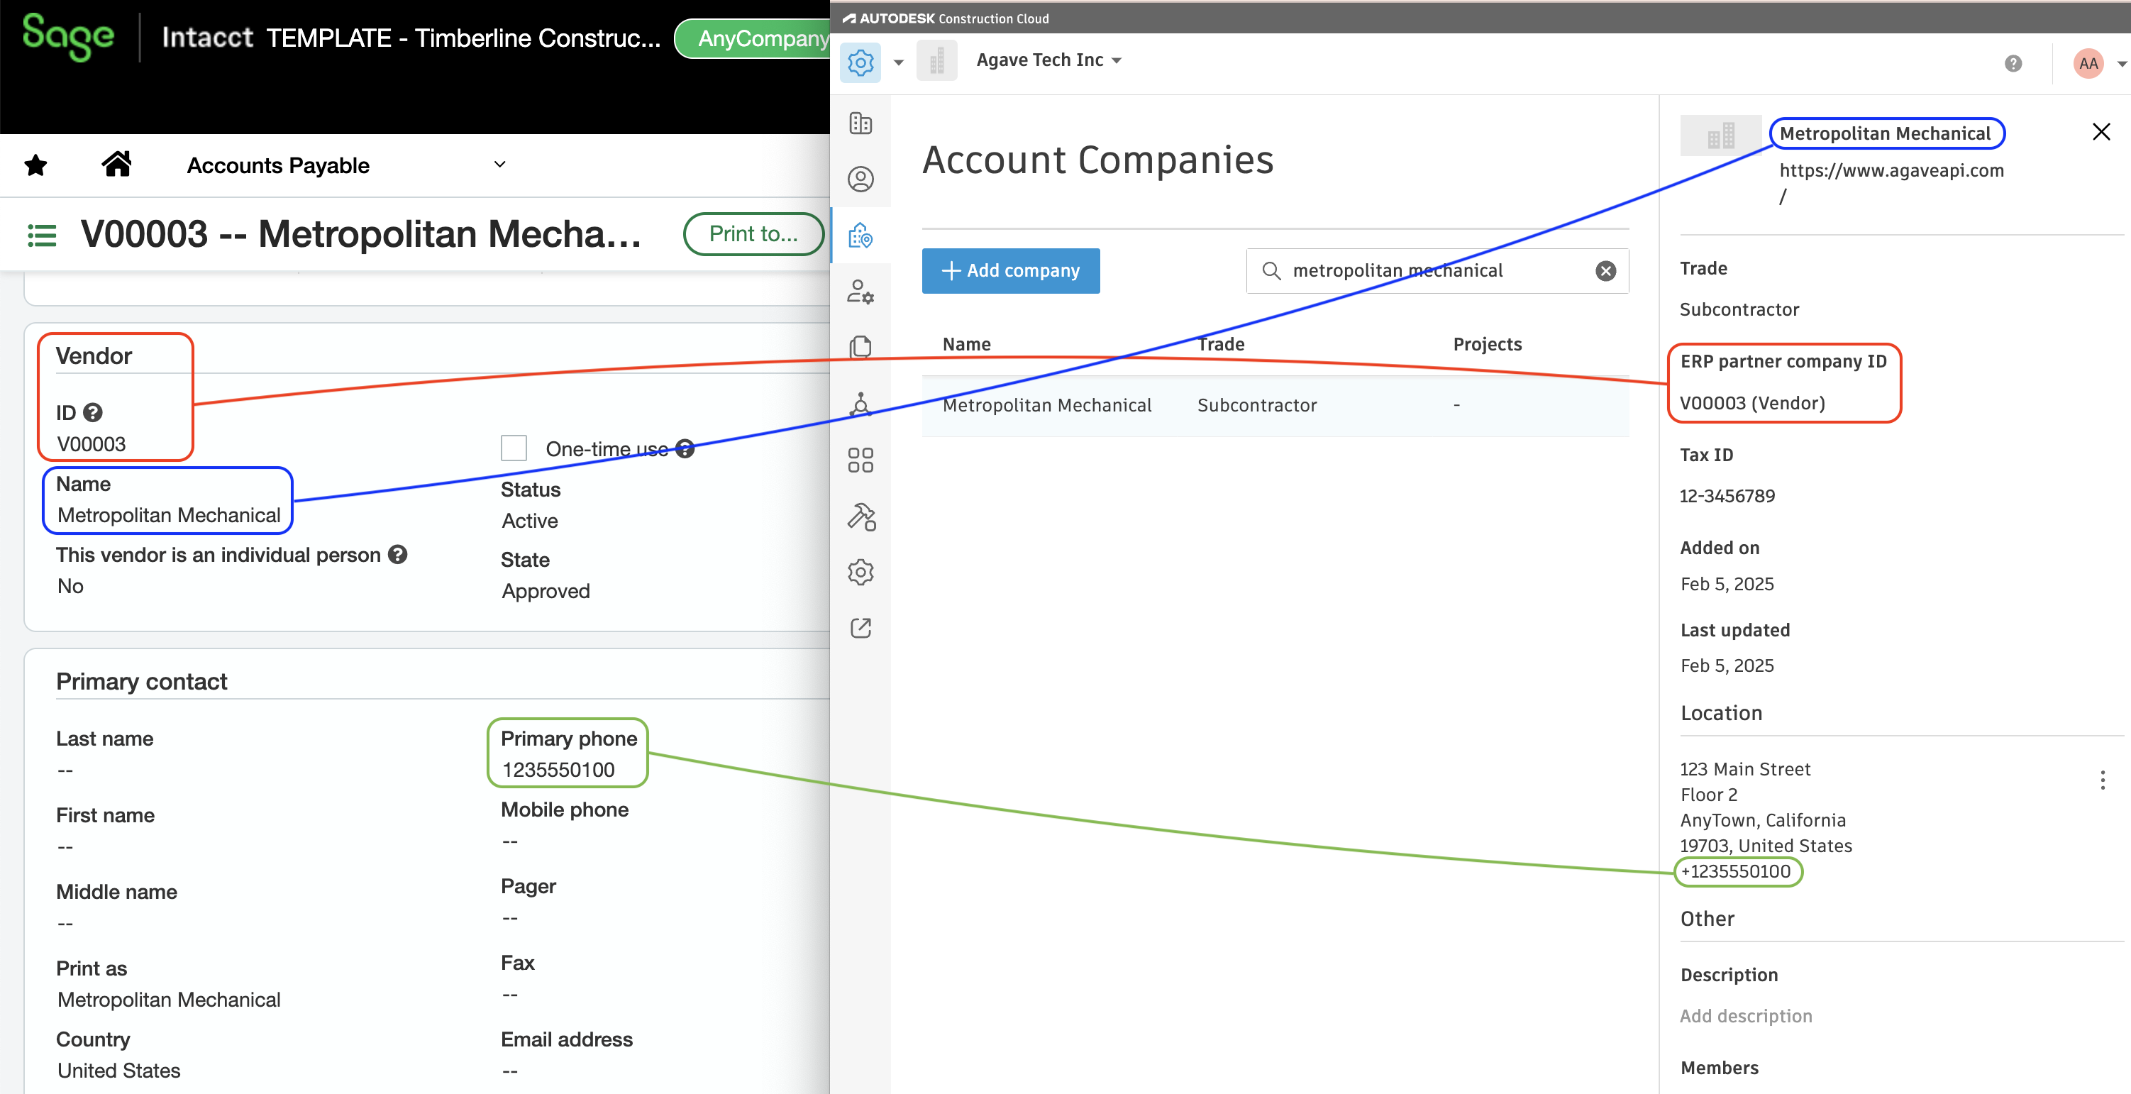The height and width of the screenshot is (1094, 2131).
Task: Open the connections icon in Autodesk sidebar
Action: [x=860, y=404]
